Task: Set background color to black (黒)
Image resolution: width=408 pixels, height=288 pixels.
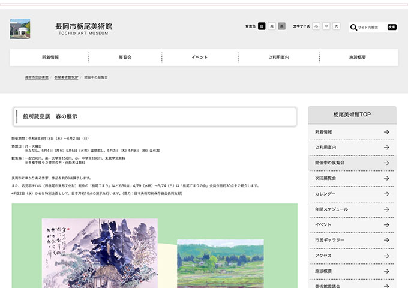Action: pos(272,26)
